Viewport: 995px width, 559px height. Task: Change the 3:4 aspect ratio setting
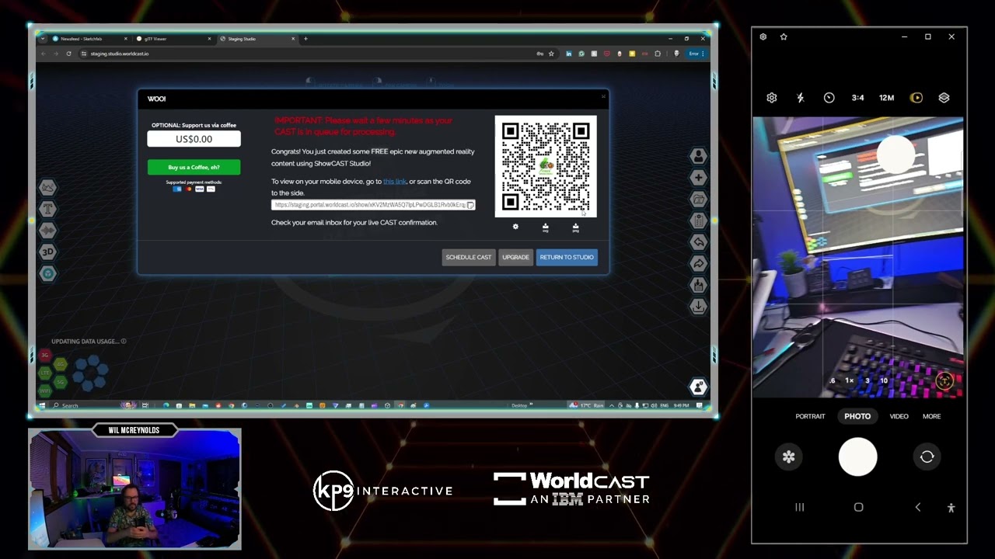857,98
